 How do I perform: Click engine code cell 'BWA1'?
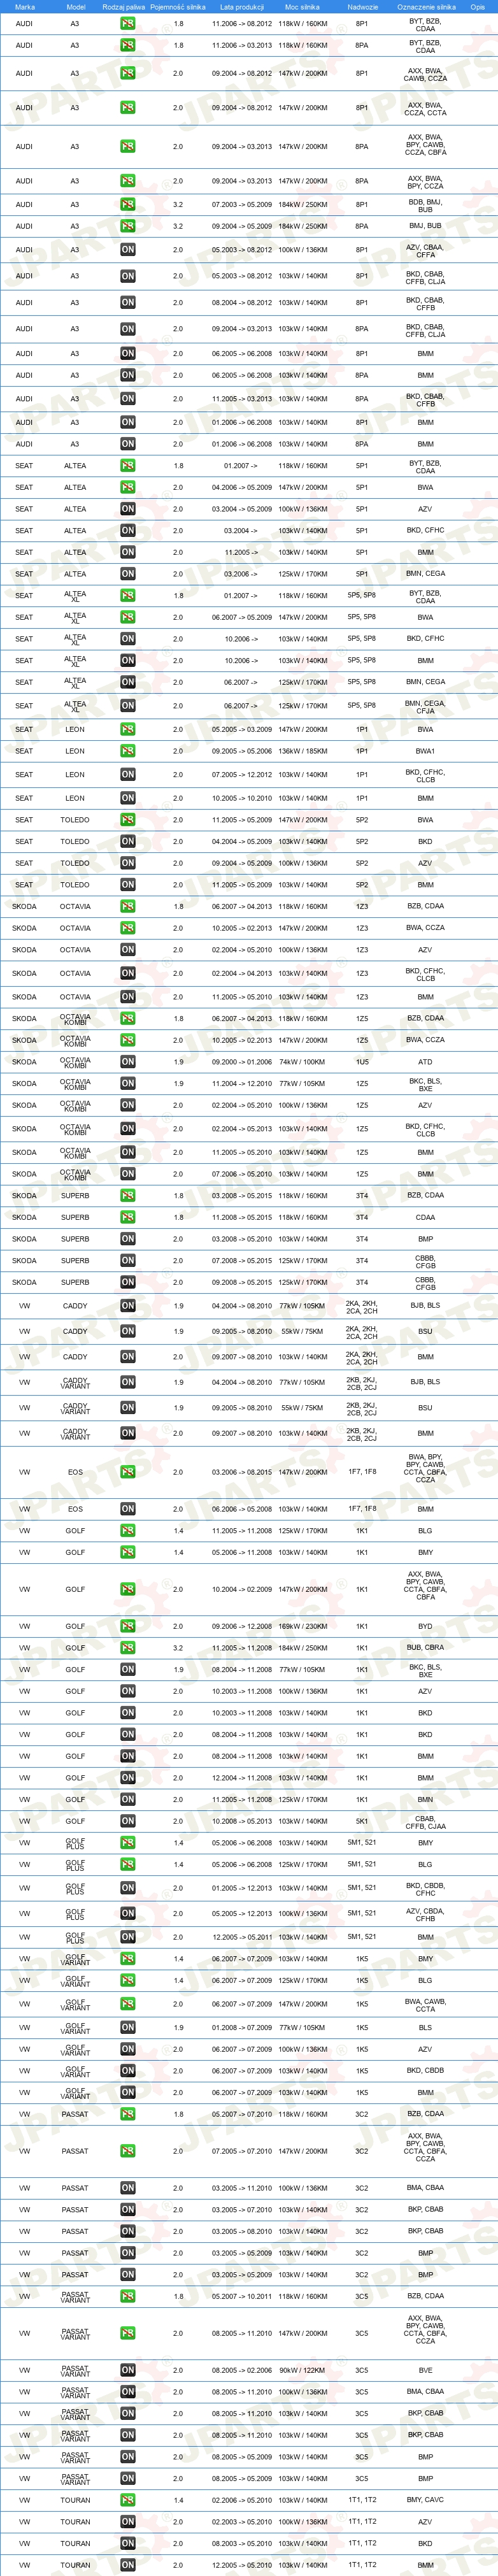[x=425, y=751]
